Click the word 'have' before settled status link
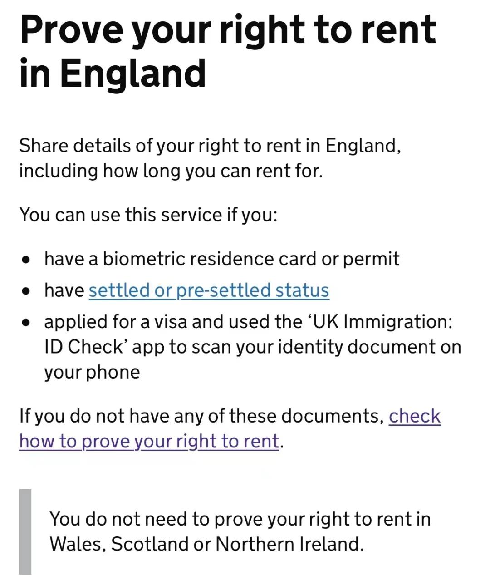This screenshot has width=490, height=585. pyautogui.click(x=64, y=290)
